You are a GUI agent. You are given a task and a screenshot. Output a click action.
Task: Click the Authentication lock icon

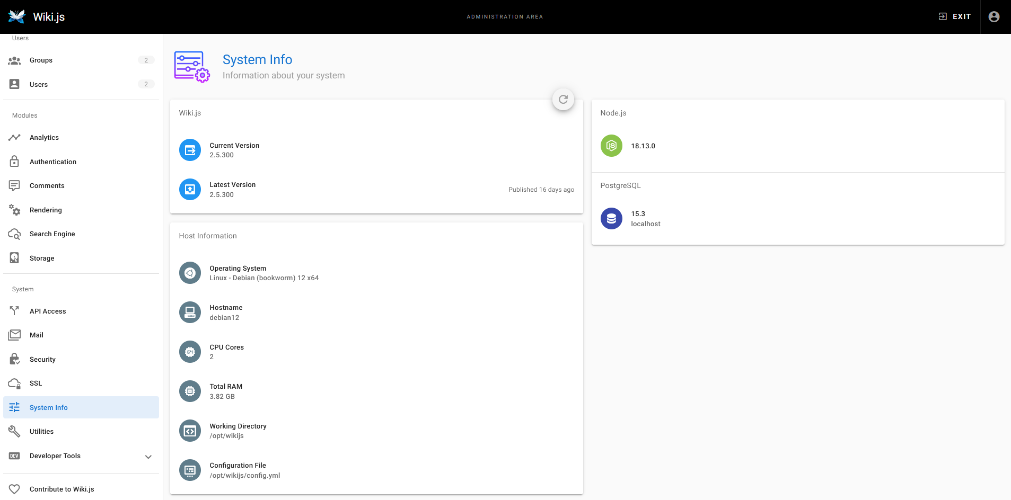[x=14, y=162]
